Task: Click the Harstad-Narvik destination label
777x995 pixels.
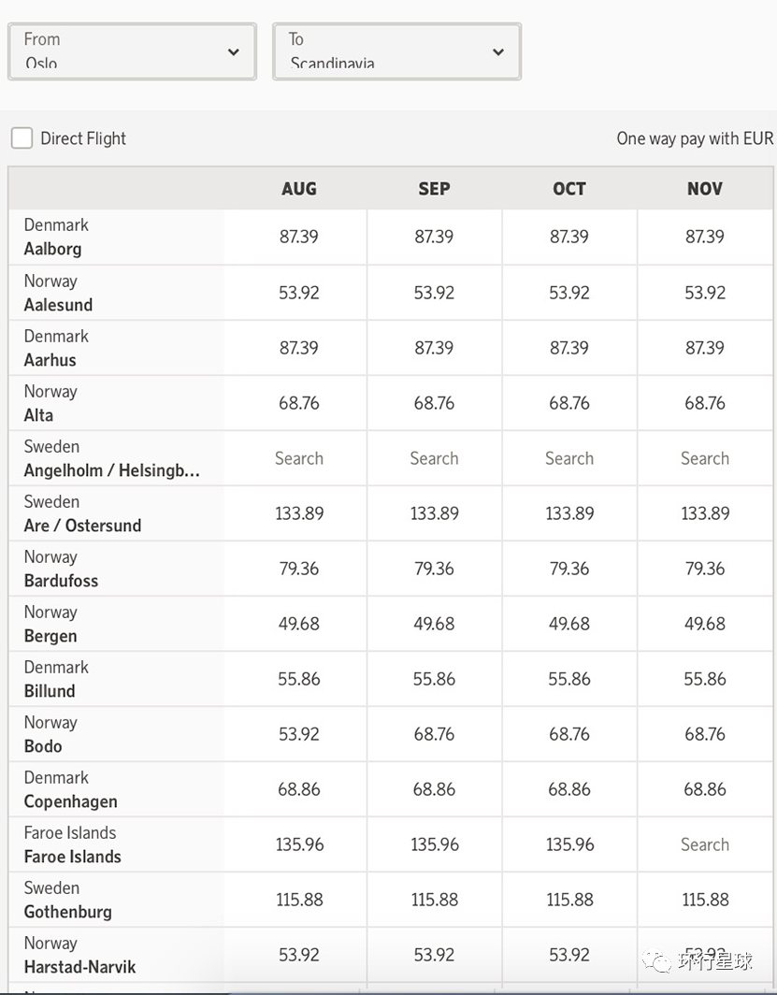Action: tap(79, 967)
